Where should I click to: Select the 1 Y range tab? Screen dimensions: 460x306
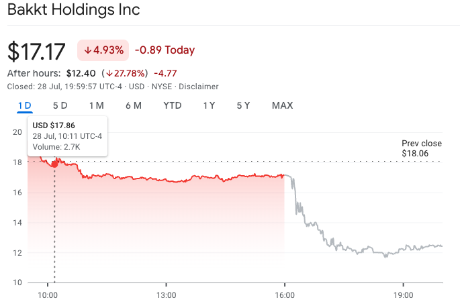point(209,105)
